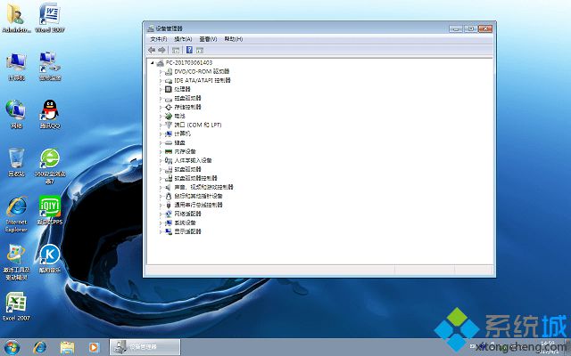Image resolution: width=571 pixels, height=356 pixels.
Task: Expand the 处理器 node arrow
Action: pyautogui.click(x=161, y=89)
